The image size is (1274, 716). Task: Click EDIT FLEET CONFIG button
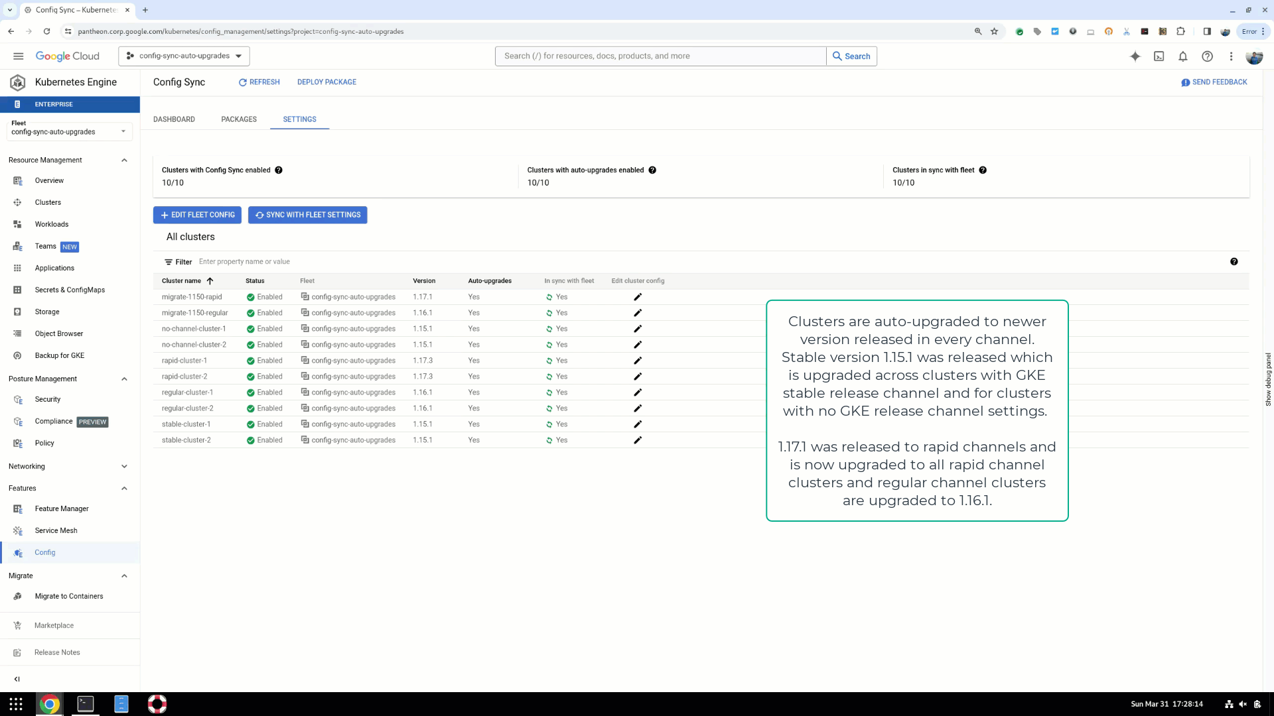coord(197,214)
